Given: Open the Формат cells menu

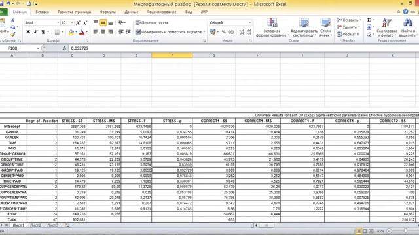Looking at the screenshot, I should point(348,34).
